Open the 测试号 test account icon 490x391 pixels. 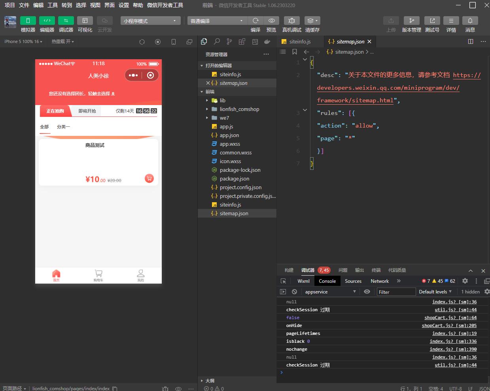pos(432,21)
